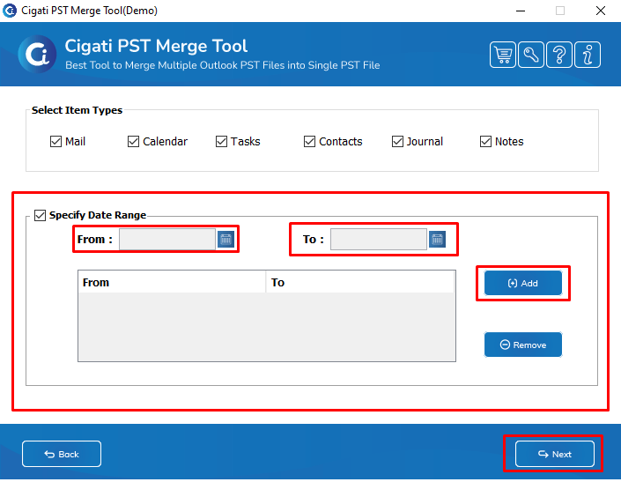The height and width of the screenshot is (482, 621).
Task: Add the date range with Add button
Action: (x=522, y=283)
